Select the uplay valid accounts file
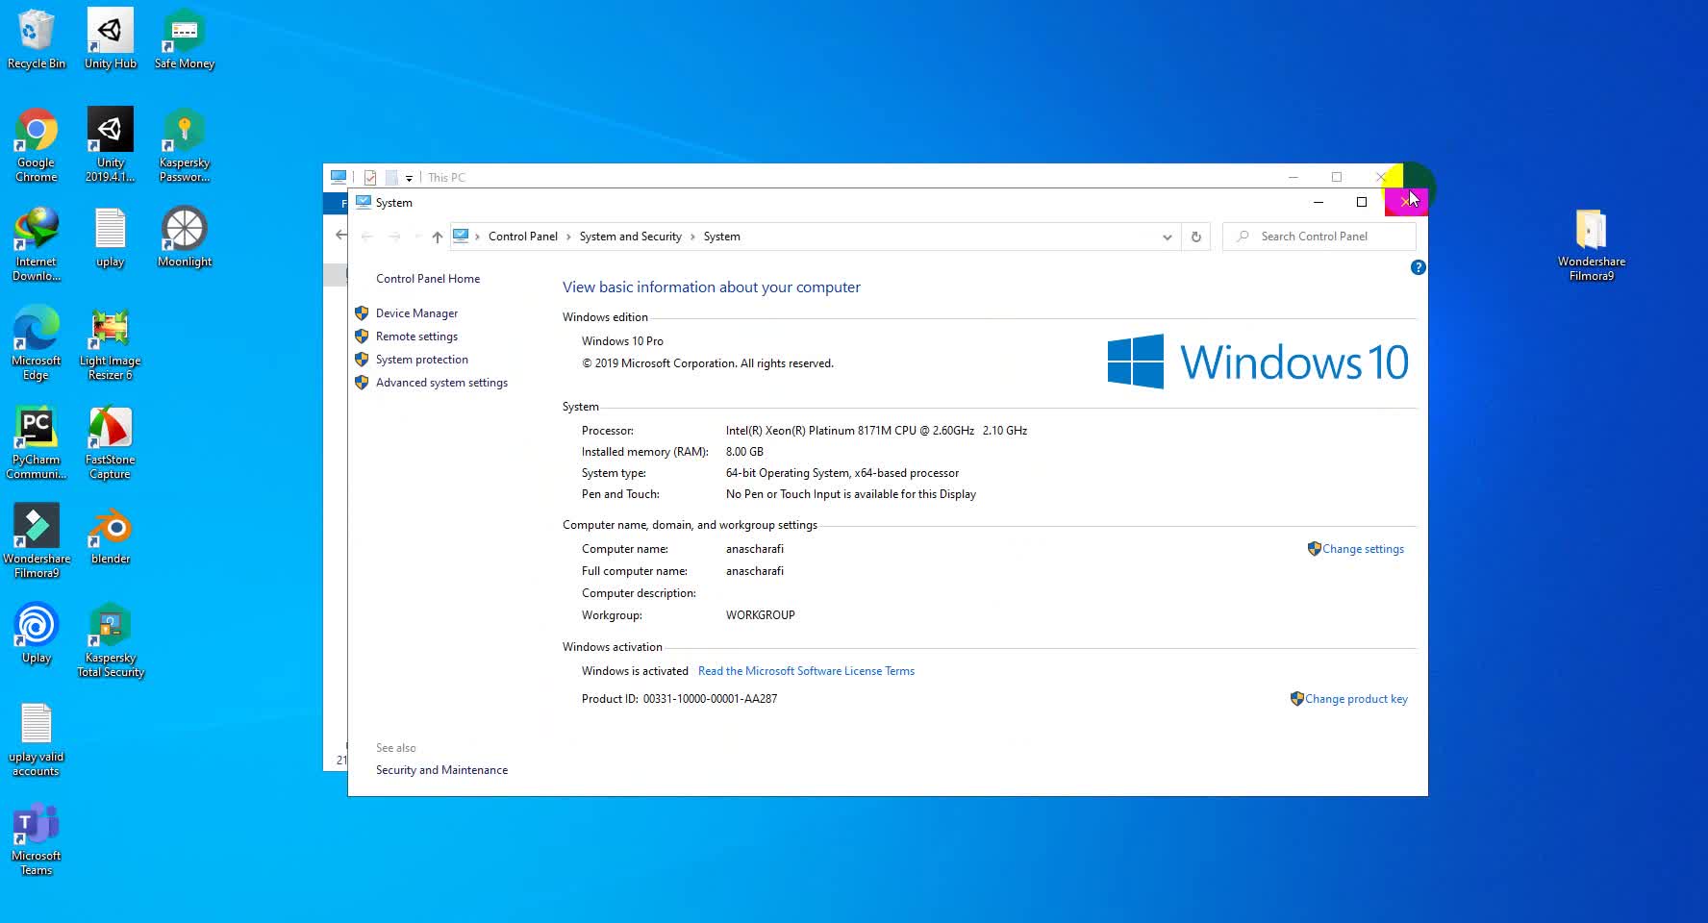This screenshot has height=923, width=1708. [37, 739]
